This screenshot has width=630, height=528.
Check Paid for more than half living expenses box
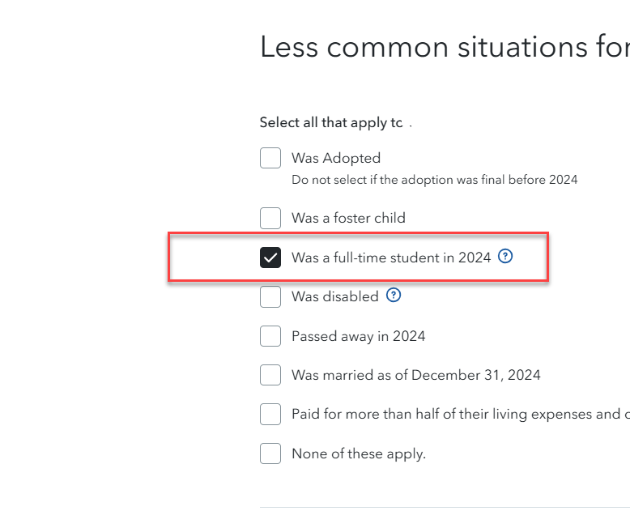270,415
